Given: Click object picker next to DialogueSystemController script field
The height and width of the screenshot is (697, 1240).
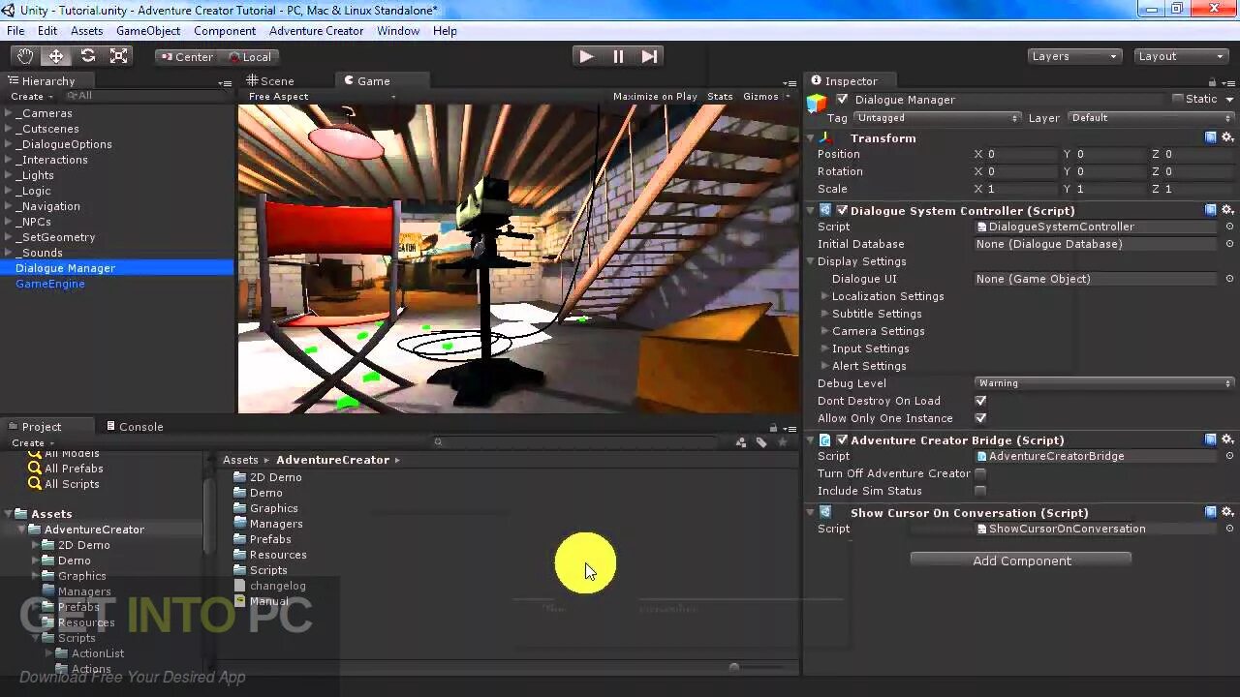Looking at the screenshot, I should 1229,227.
